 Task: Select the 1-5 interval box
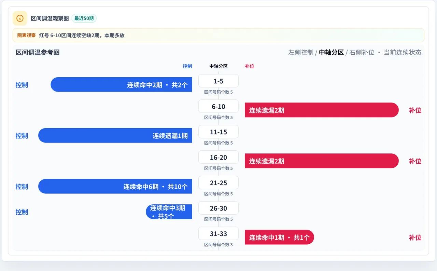click(x=218, y=81)
